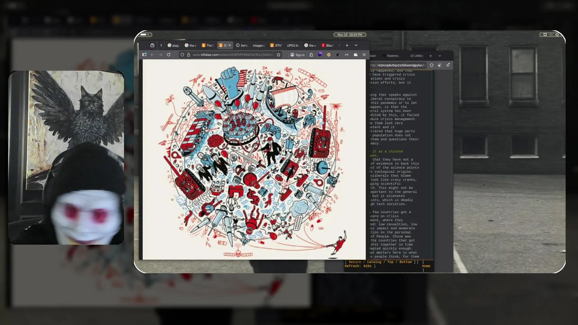Click Activities indicator at top-left of desktop
Image resolution: width=578 pixels, height=325 pixels.
pyautogui.click(x=144, y=34)
